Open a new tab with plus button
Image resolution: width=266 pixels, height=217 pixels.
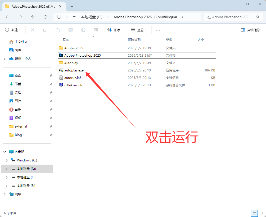pyautogui.click(x=72, y=6)
